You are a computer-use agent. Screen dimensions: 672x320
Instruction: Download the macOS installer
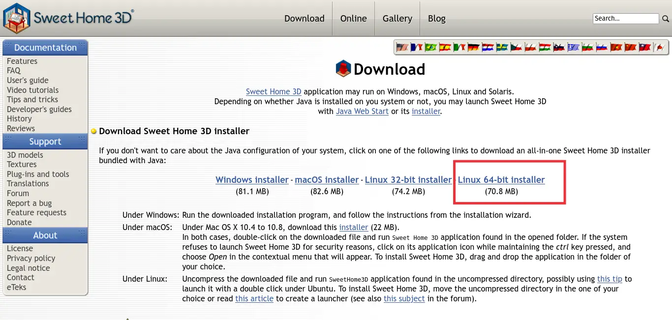pos(327,180)
